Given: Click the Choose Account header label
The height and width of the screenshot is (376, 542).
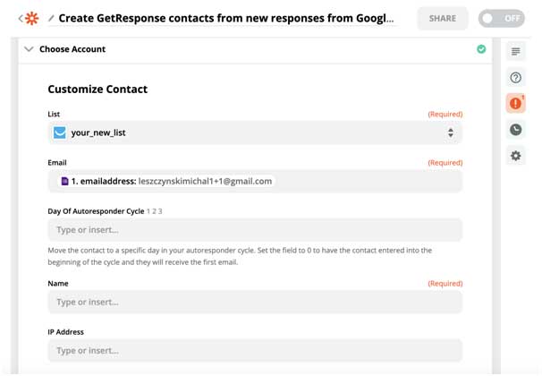Looking at the screenshot, I should pos(72,49).
